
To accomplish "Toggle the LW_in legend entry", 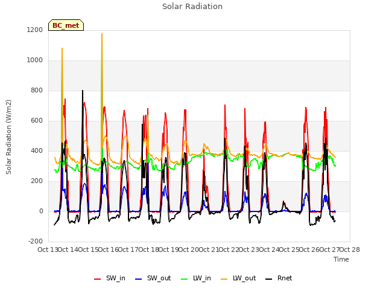I will coord(195,278).
